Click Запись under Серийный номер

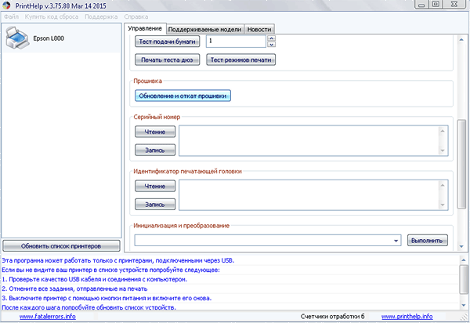click(155, 150)
